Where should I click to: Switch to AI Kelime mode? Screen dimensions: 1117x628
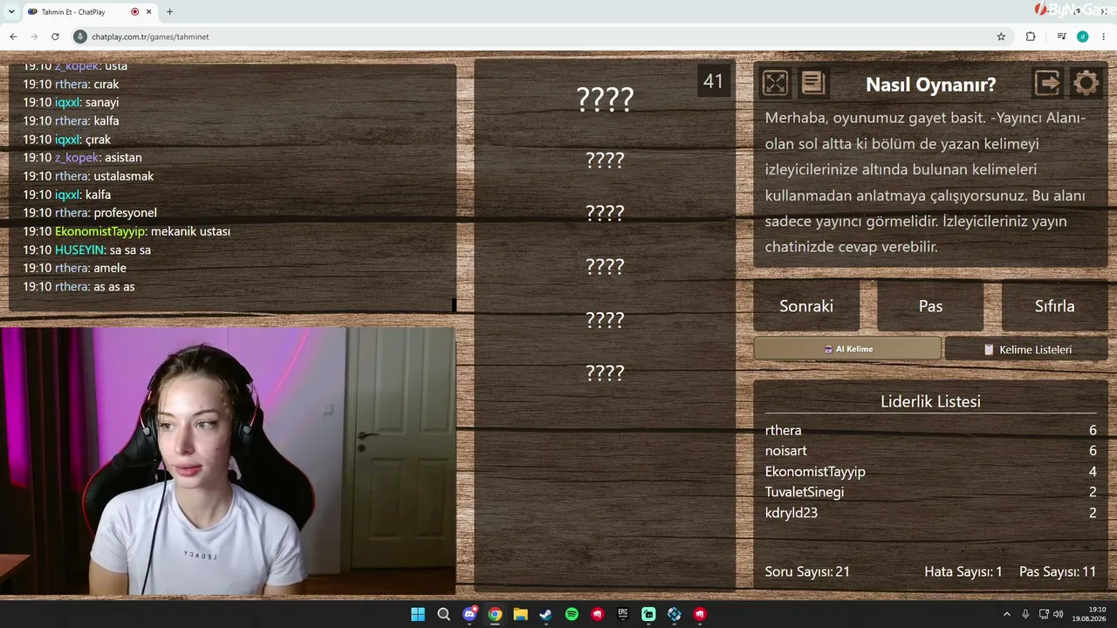847,349
